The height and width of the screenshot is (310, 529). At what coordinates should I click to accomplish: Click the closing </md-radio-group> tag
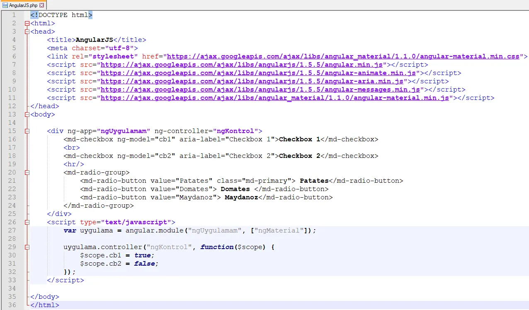click(x=99, y=206)
